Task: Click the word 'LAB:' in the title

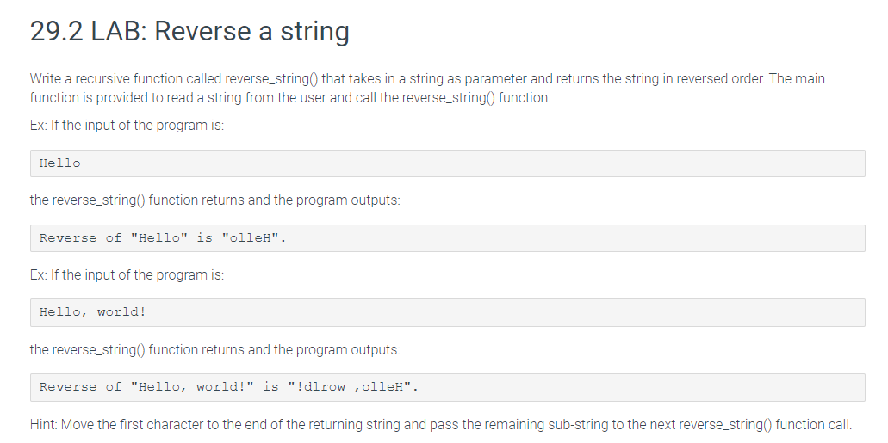Action: click(x=119, y=31)
